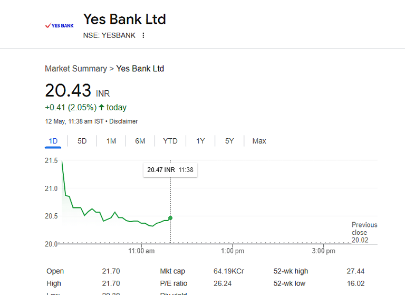The width and height of the screenshot is (405, 295).
Task: Click the 3:00 pm axis marker
Action: tap(323, 251)
